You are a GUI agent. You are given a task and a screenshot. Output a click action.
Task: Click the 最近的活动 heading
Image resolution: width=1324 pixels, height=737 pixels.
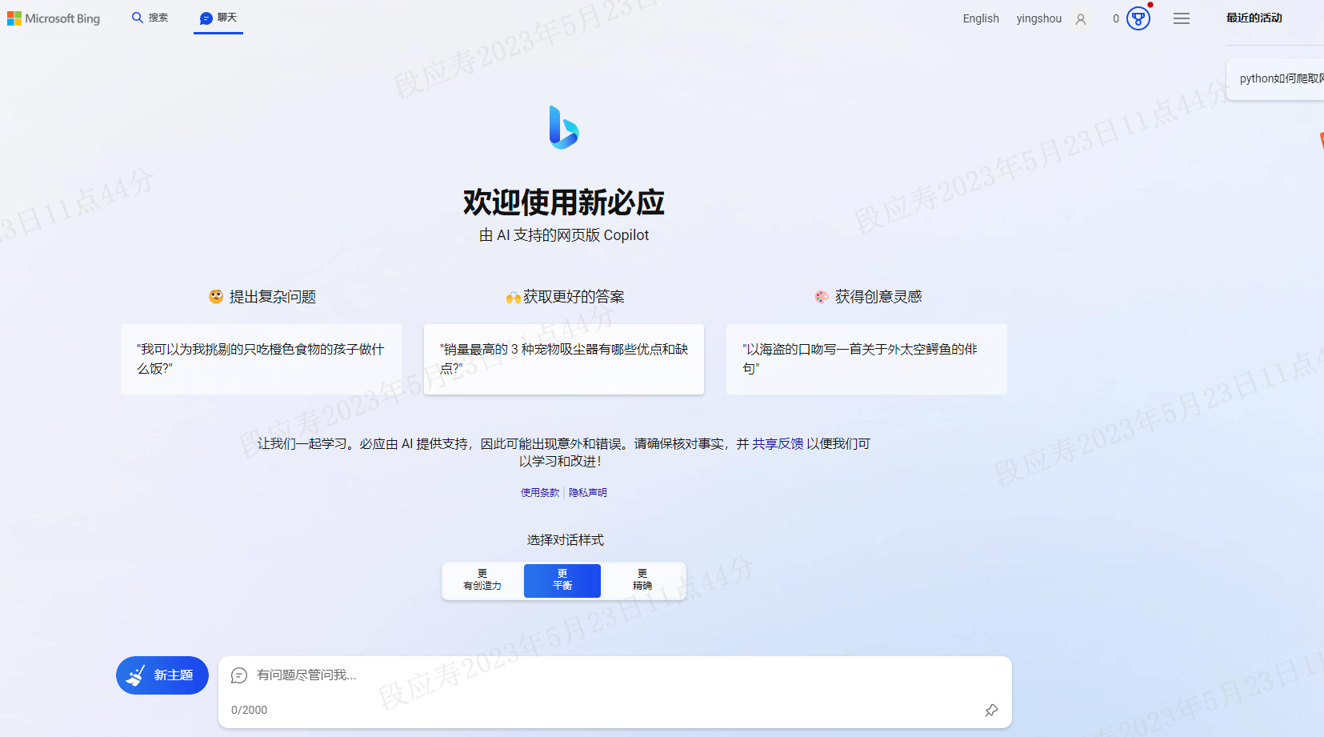[x=1254, y=18]
